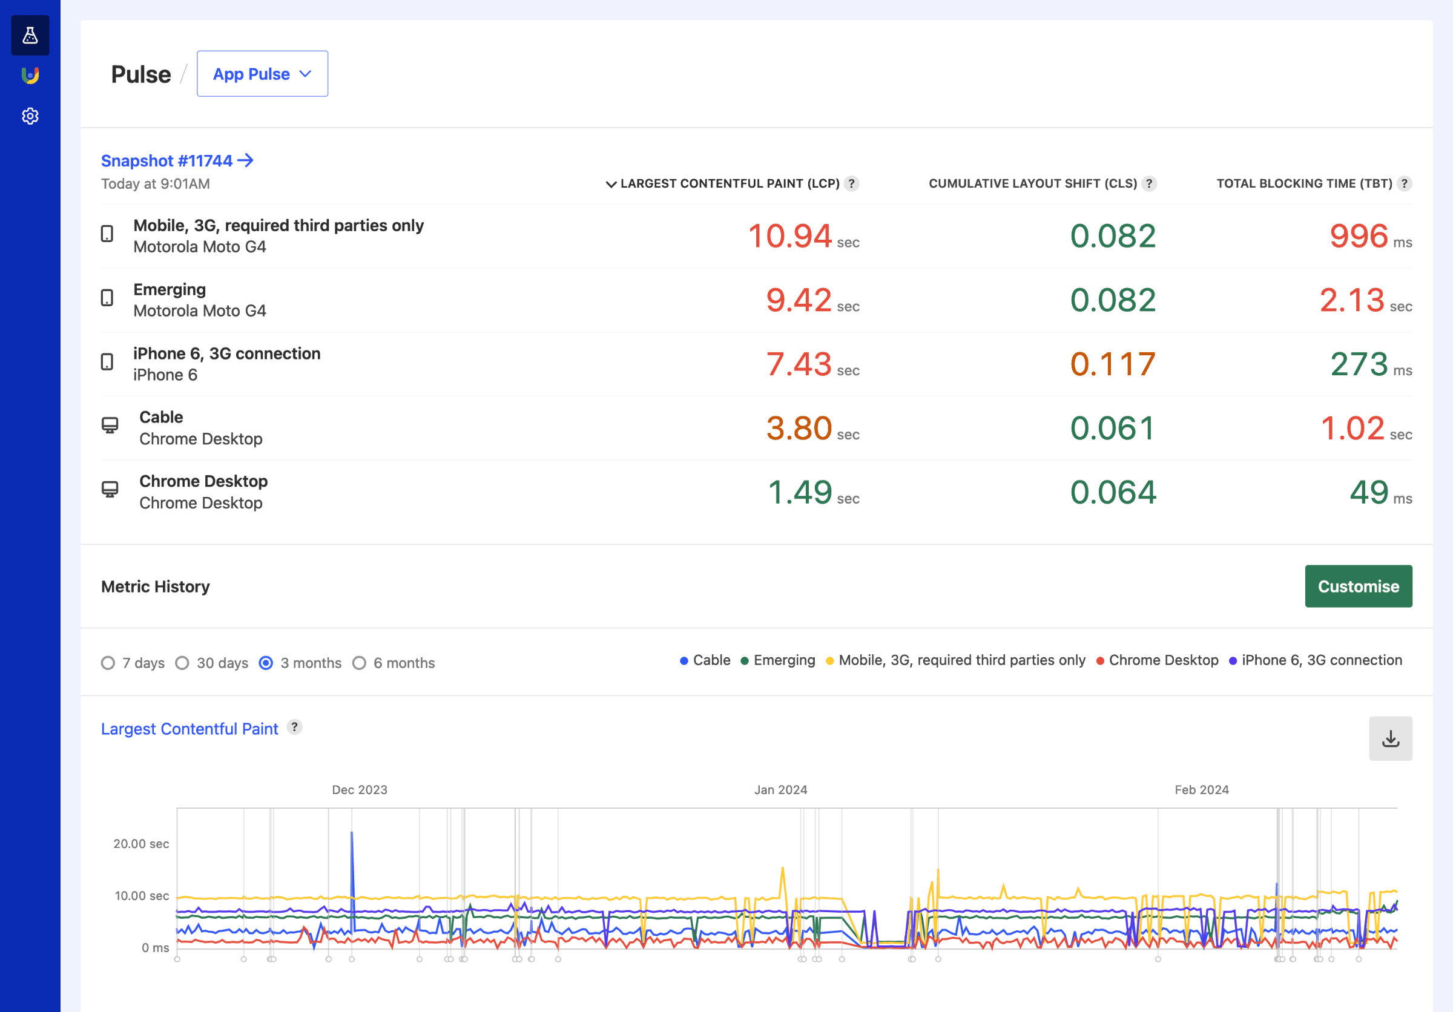
Task: Enable the 6 months history view
Action: tap(360, 662)
